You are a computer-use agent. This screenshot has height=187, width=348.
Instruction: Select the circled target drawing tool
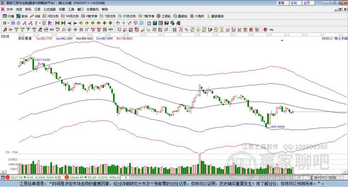coord(69,30)
